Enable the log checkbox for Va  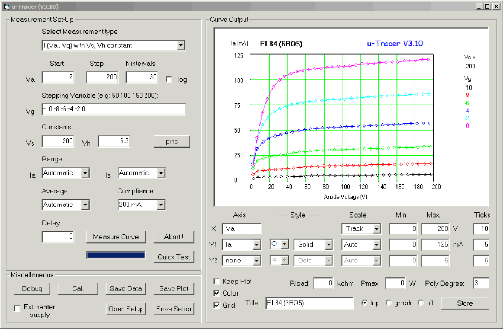point(169,79)
